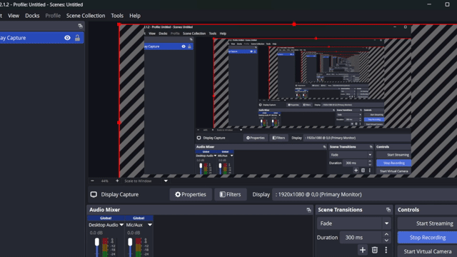Click Start Streaming button
This screenshot has width=457, height=257.
(427, 223)
